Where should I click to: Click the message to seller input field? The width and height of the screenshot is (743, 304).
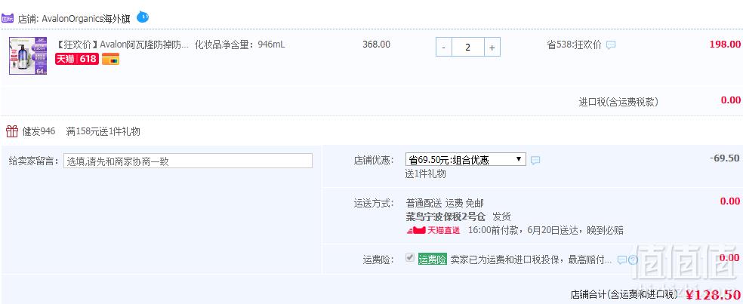click(x=188, y=161)
